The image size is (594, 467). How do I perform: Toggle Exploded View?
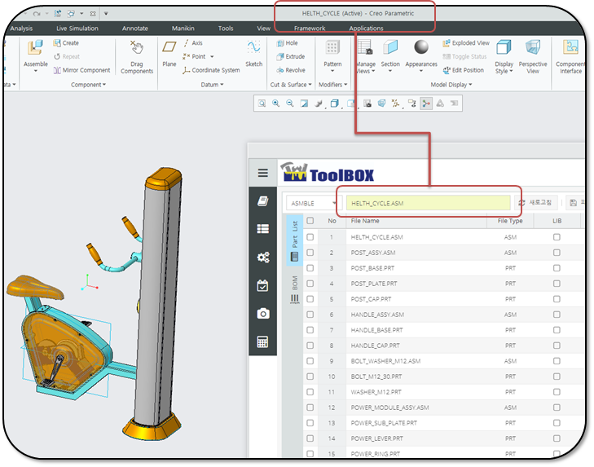[466, 43]
